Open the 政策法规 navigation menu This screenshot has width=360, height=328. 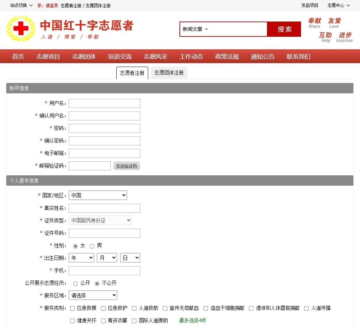(227, 57)
